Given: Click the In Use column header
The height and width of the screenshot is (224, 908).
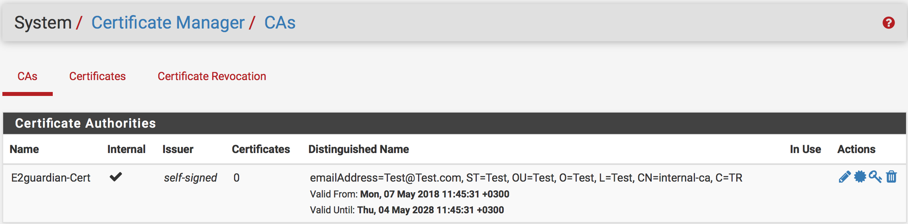Looking at the screenshot, I should 805,149.
